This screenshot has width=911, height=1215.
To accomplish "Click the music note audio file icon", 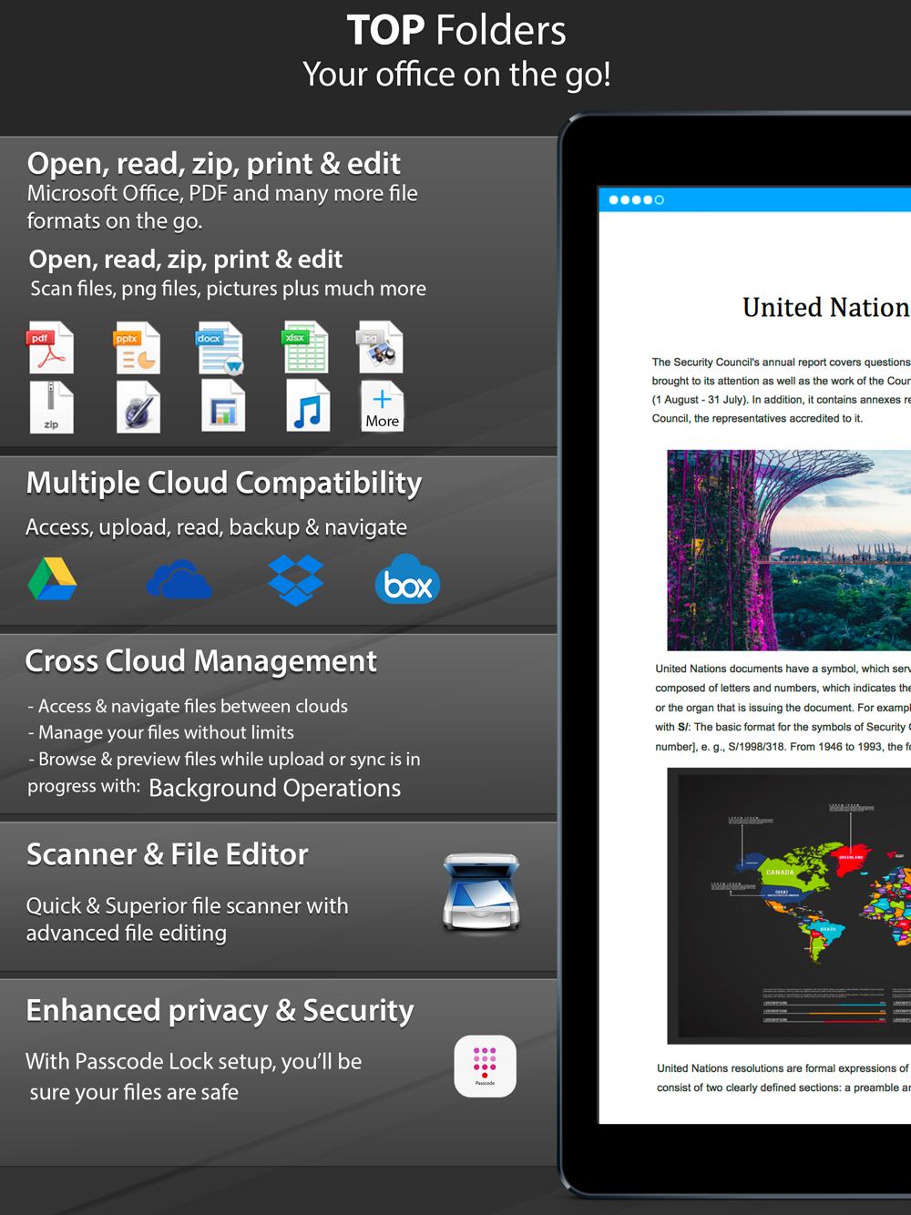I will click(x=308, y=407).
